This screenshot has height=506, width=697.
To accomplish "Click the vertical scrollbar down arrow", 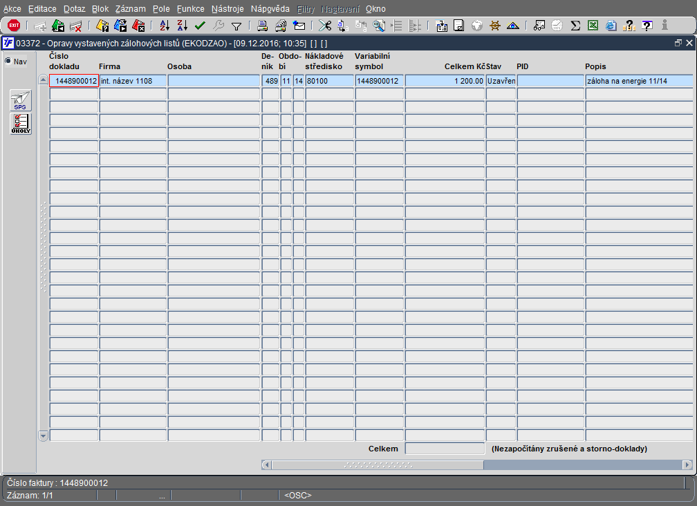I will pyautogui.click(x=43, y=435).
